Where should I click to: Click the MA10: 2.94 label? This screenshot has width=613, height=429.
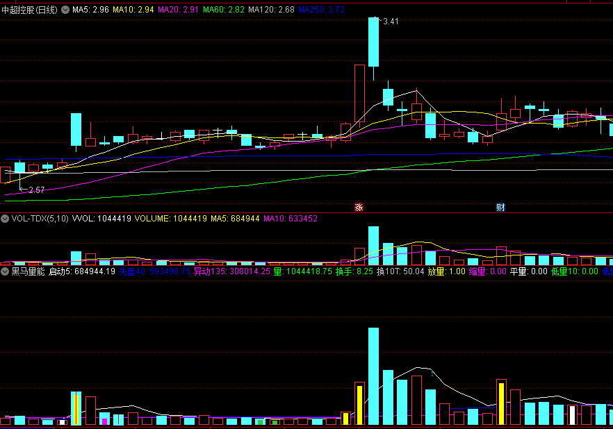click(133, 10)
